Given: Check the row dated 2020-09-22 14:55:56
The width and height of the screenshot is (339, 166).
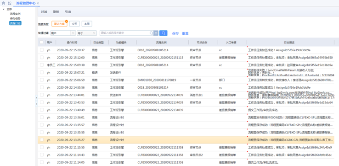Looking at the screenshot, I should click(x=41, y=87).
